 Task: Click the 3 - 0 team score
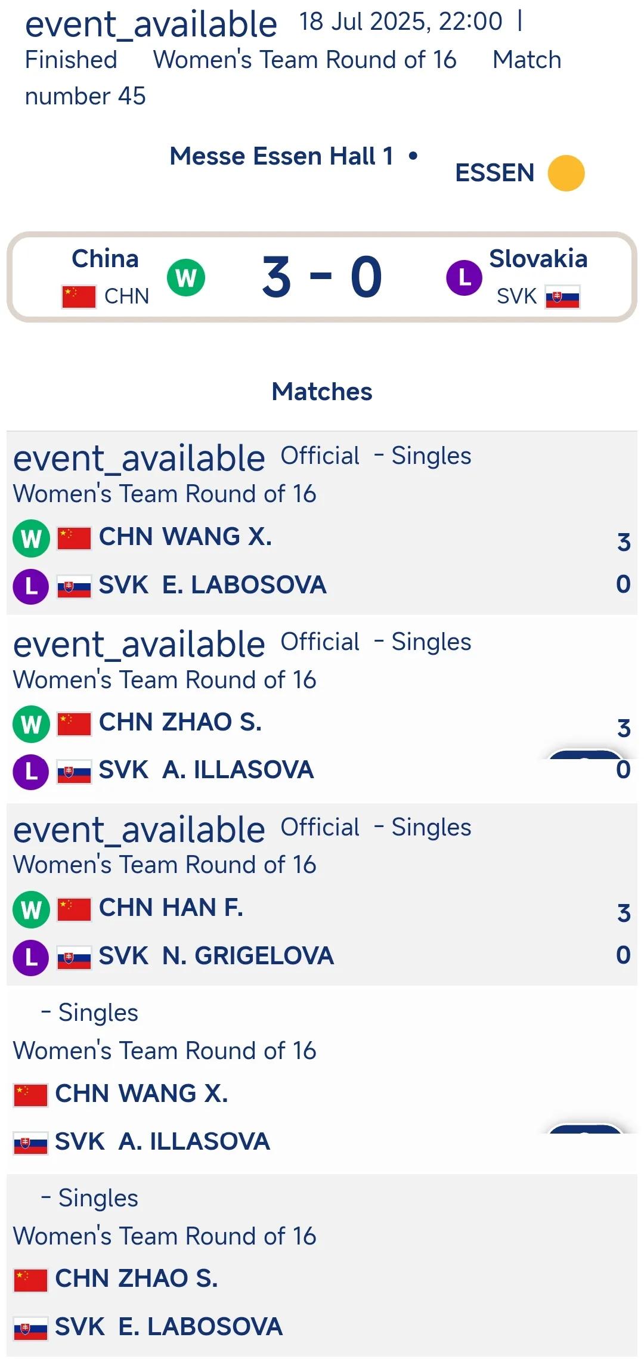tap(322, 277)
